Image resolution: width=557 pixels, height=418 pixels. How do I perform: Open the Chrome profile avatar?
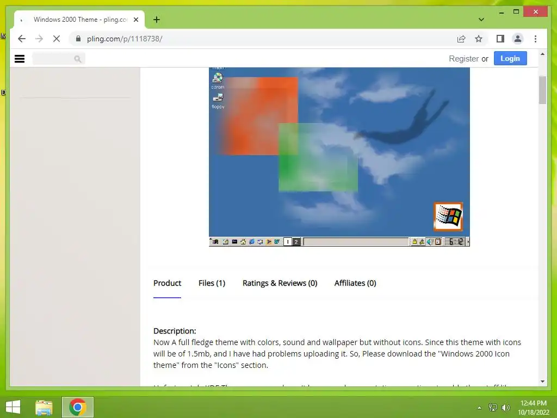[518, 39]
